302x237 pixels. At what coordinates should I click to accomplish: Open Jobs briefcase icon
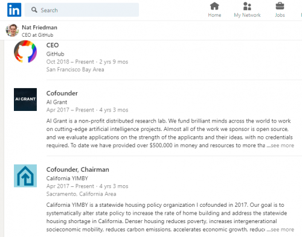(x=280, y=6)
